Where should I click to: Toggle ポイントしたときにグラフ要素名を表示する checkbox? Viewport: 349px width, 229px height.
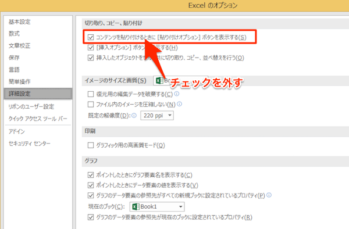click(x=91, y=175)
